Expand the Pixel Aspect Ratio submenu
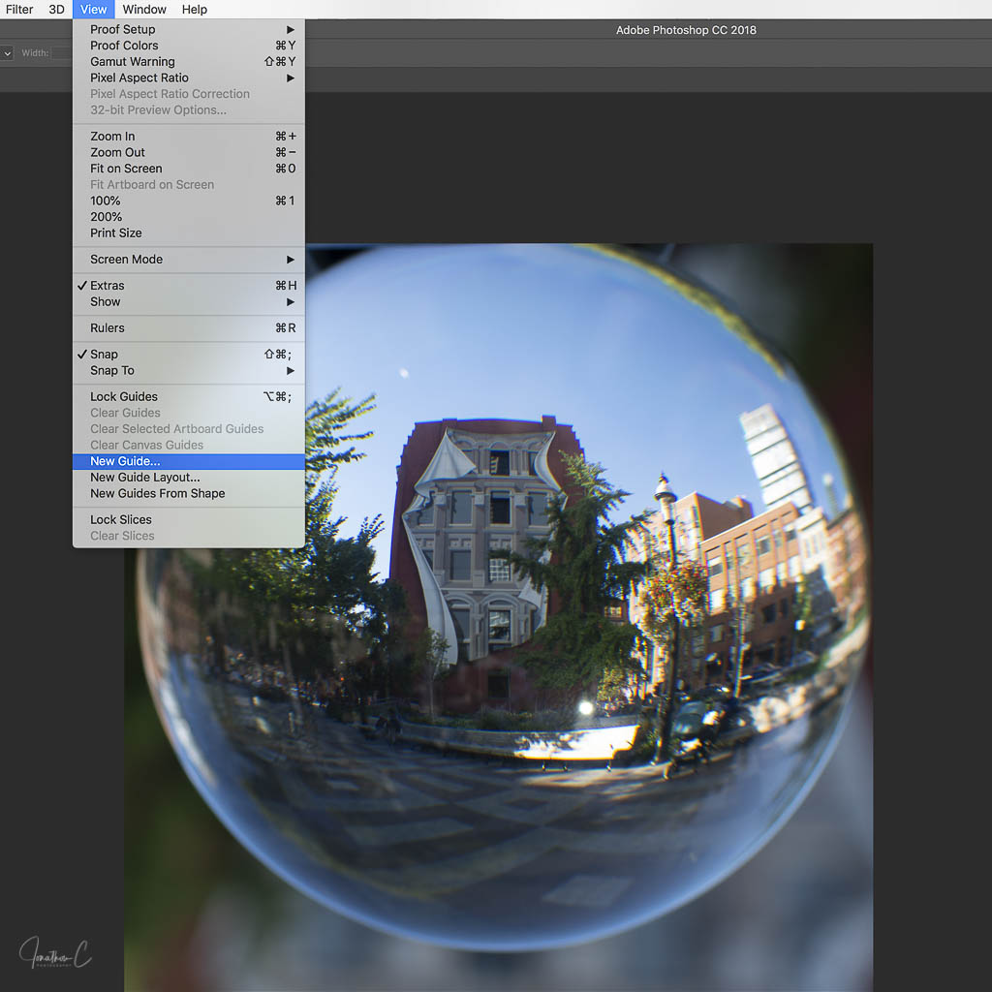The image size is (992, 992). click(139, 78)
